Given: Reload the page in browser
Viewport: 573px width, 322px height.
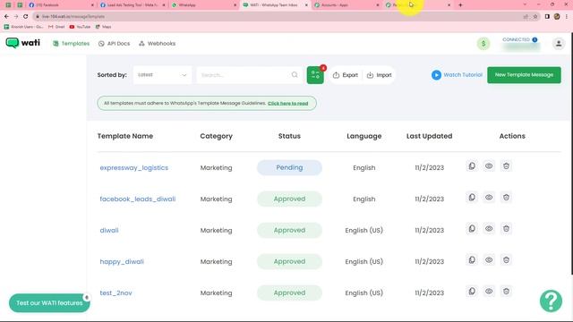Looking at the screenshot, I should coord(26,16).
